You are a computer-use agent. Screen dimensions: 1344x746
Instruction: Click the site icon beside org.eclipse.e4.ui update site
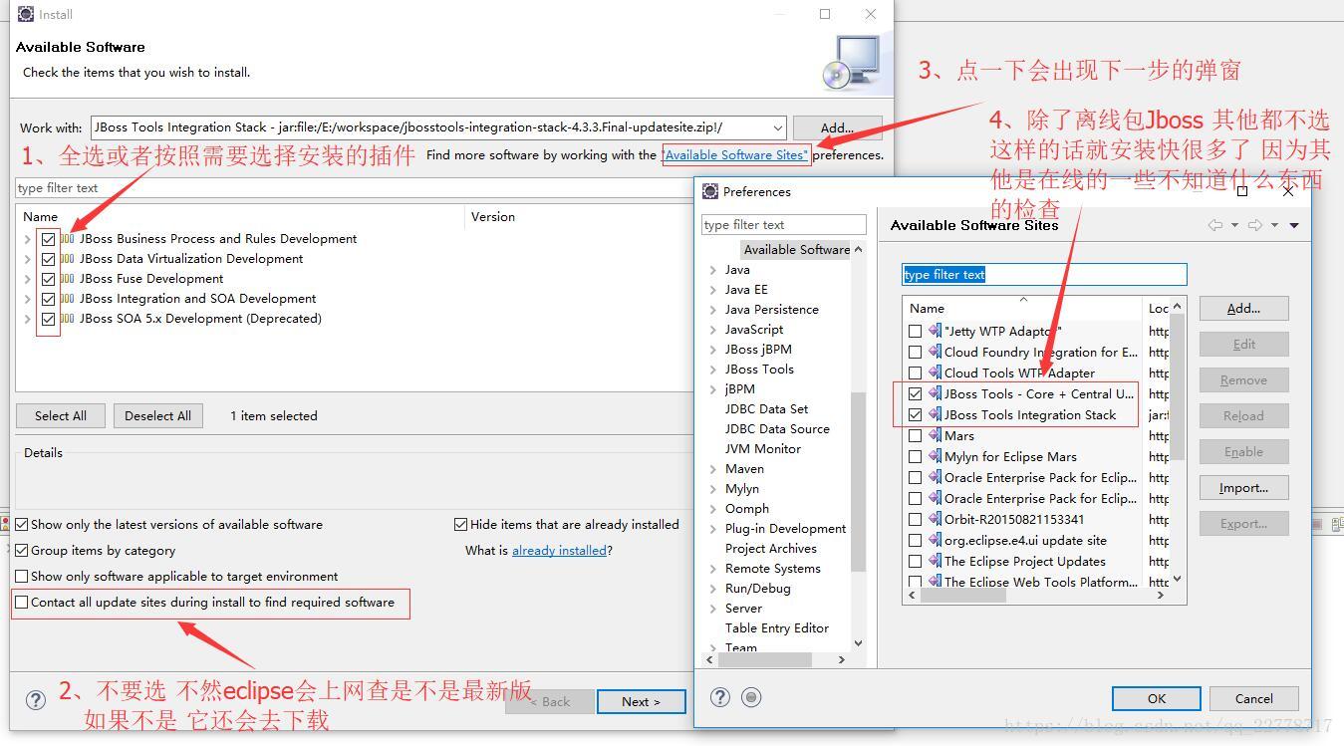click(935, 540)
